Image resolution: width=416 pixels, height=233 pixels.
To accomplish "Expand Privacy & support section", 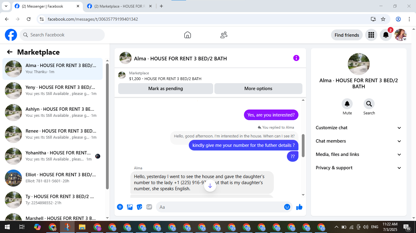I will 359,168.
